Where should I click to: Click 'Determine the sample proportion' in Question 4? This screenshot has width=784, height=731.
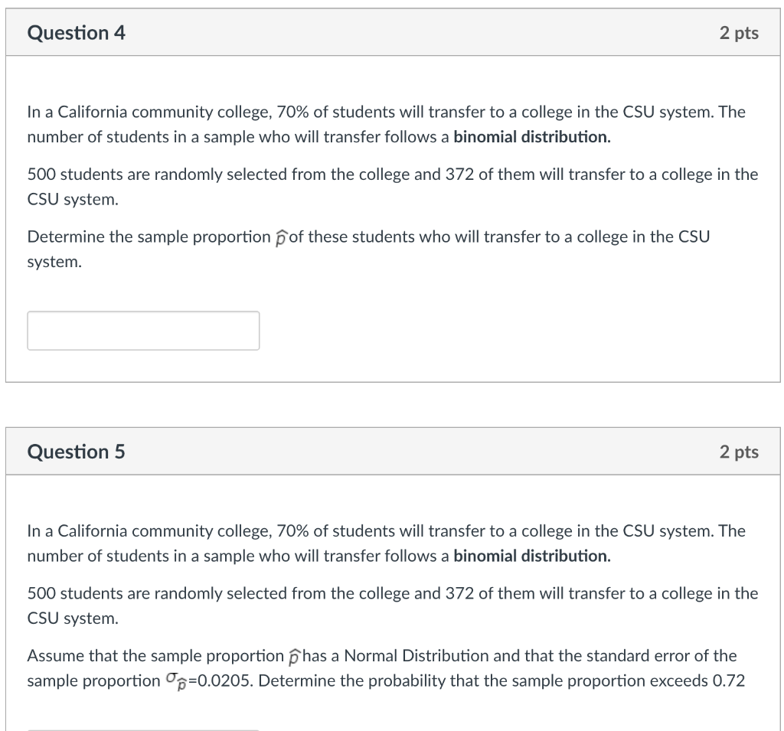[x=149, y=237]
